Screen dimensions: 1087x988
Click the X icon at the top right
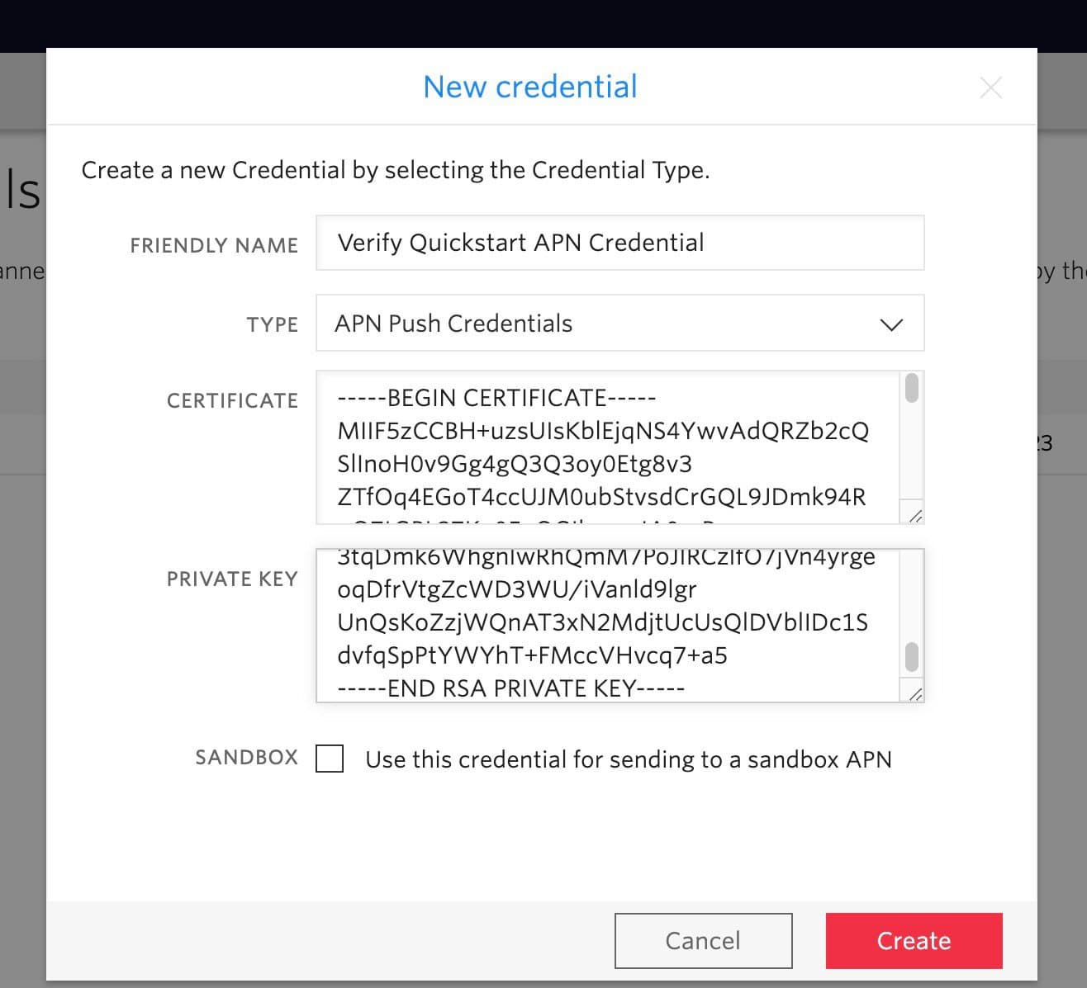point(990,87)
